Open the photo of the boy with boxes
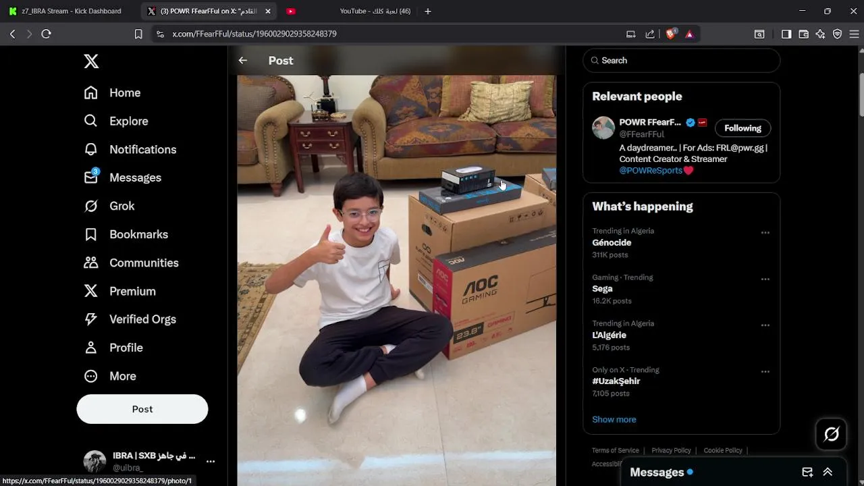This screenshot has width=864, height=486. pyautogui.click(x=396, y=280)
